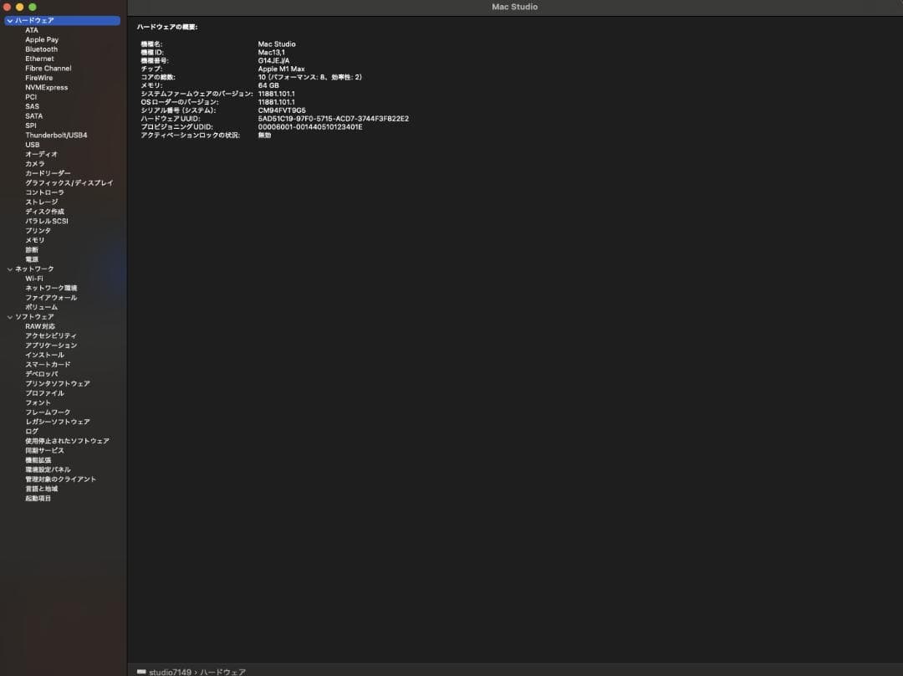The width and height of the screenshot is (903, 676).
Task: Select the メモリ sidebar entry
Action: tap(34, 240)
